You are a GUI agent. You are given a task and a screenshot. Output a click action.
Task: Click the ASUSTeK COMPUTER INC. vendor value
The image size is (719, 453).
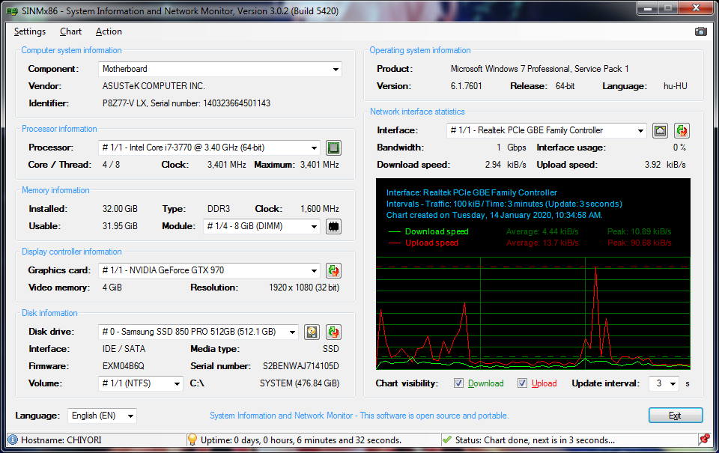[x=154, y=86]
